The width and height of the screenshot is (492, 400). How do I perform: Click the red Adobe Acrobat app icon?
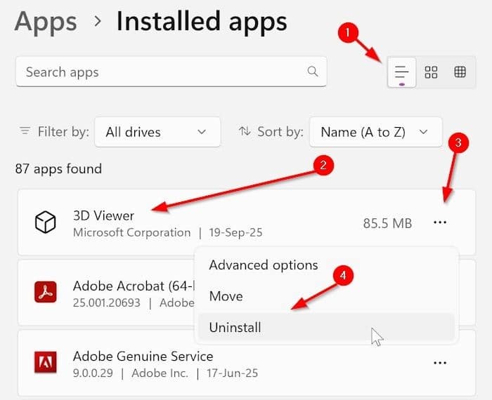pyautogui.click(x=46, y=292)
